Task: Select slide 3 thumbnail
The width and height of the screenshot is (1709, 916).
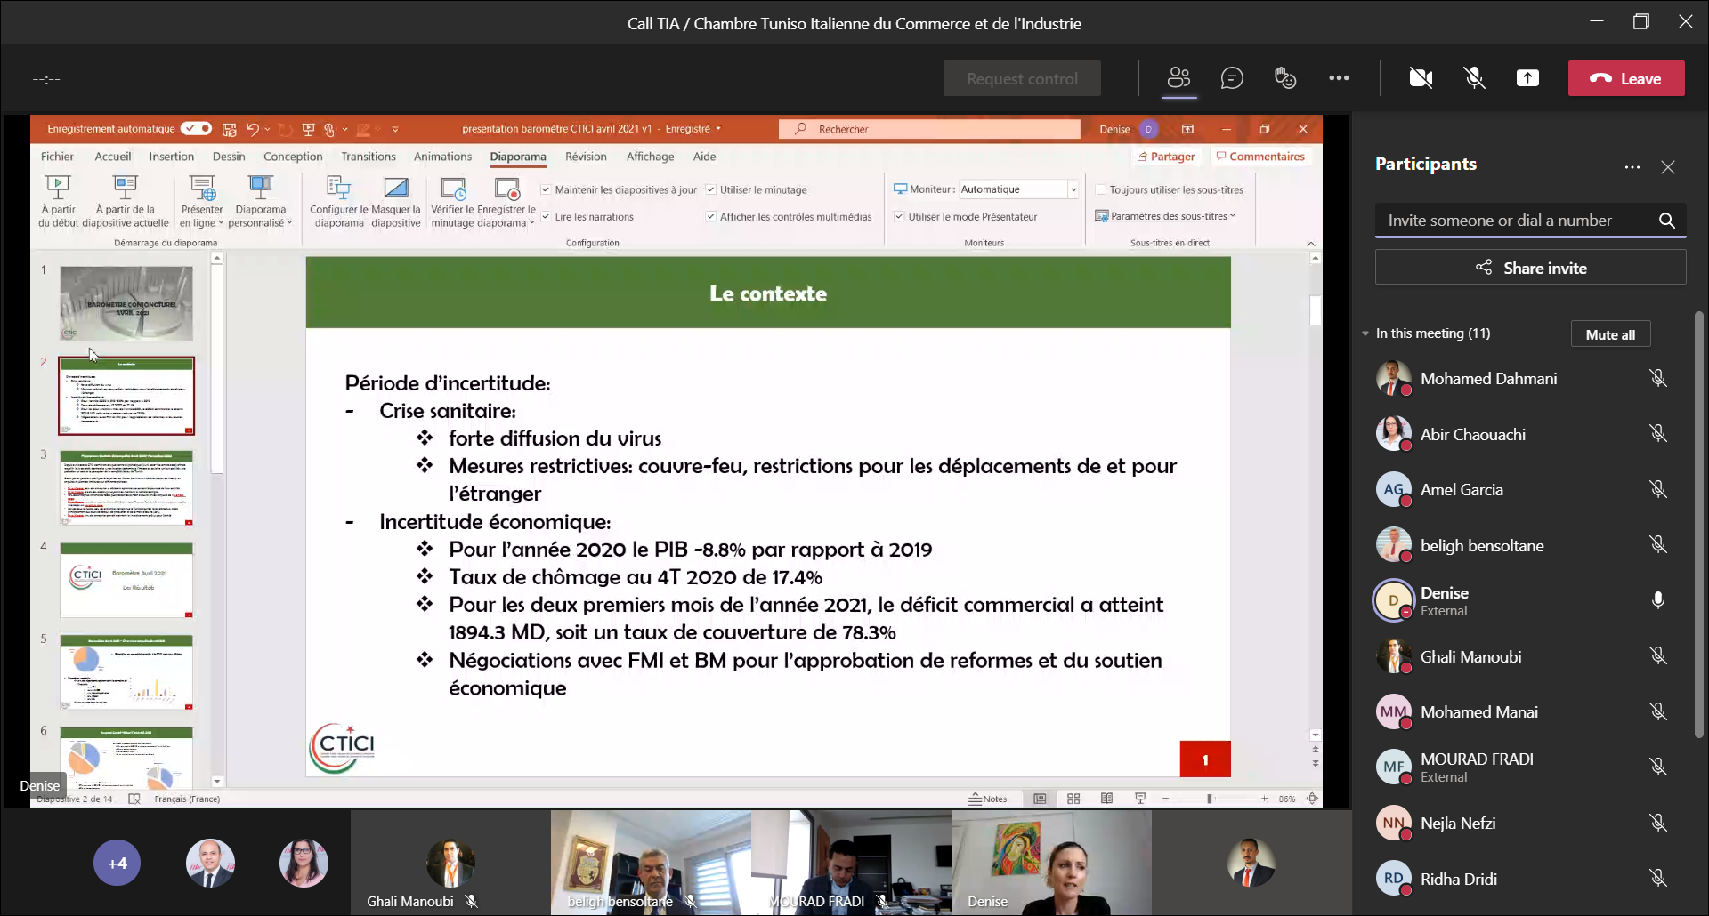Action: pos(126,488)
